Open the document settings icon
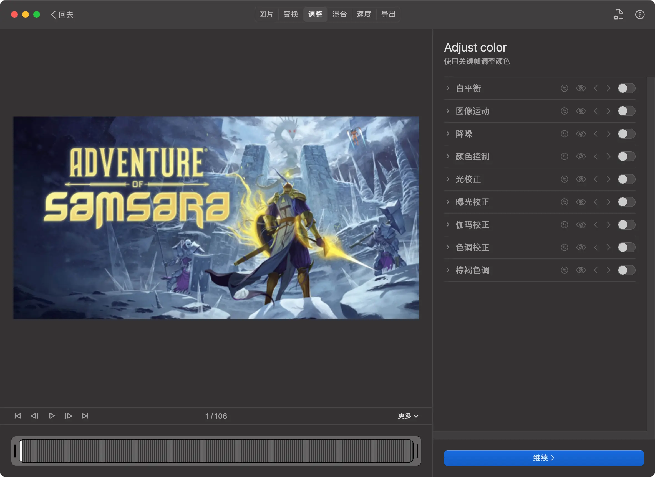This screenshot has height=477, width=655. (x=618, y=14)
